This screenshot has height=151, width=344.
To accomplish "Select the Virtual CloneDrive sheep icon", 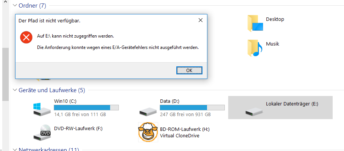I will (x=148, y=132).
